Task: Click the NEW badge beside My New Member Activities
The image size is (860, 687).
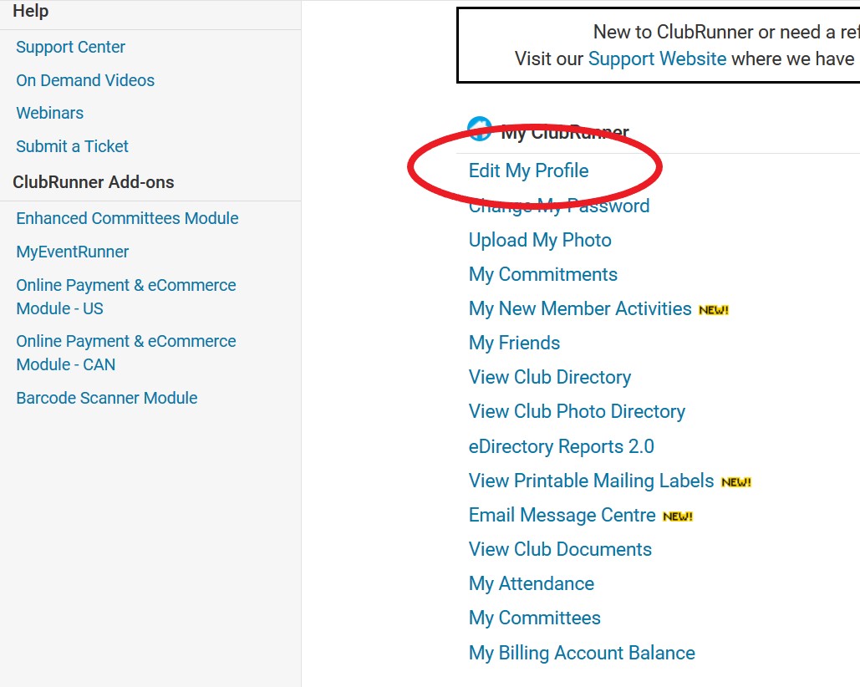Action: [x=714, y=310]
